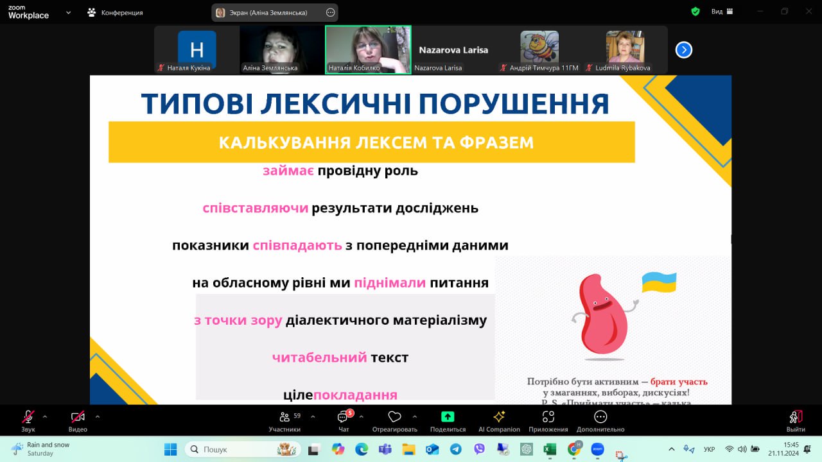The height and width of the screenshot is (462, 822).
Task: Open the Rain and snow weather widget
Action: click(x=40, y=449)
